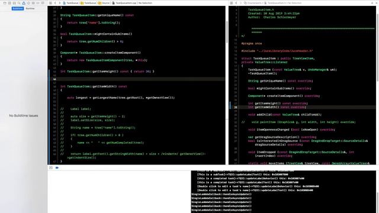379x213 pixels.
Task: Click line number 28 in header gutter
Action: 236,107
